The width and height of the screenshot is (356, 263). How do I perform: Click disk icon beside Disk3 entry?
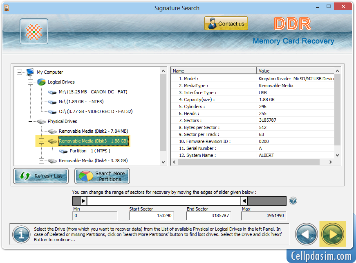pos(52,141)
